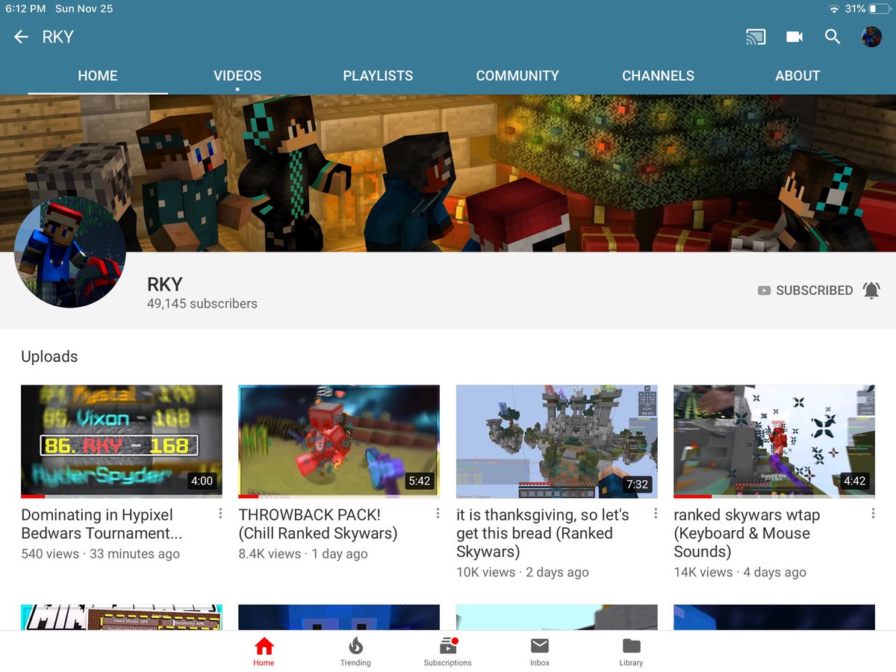
Task: Open the account avatar in top bar
Action: pyautogui.click(x=871, y=37)
